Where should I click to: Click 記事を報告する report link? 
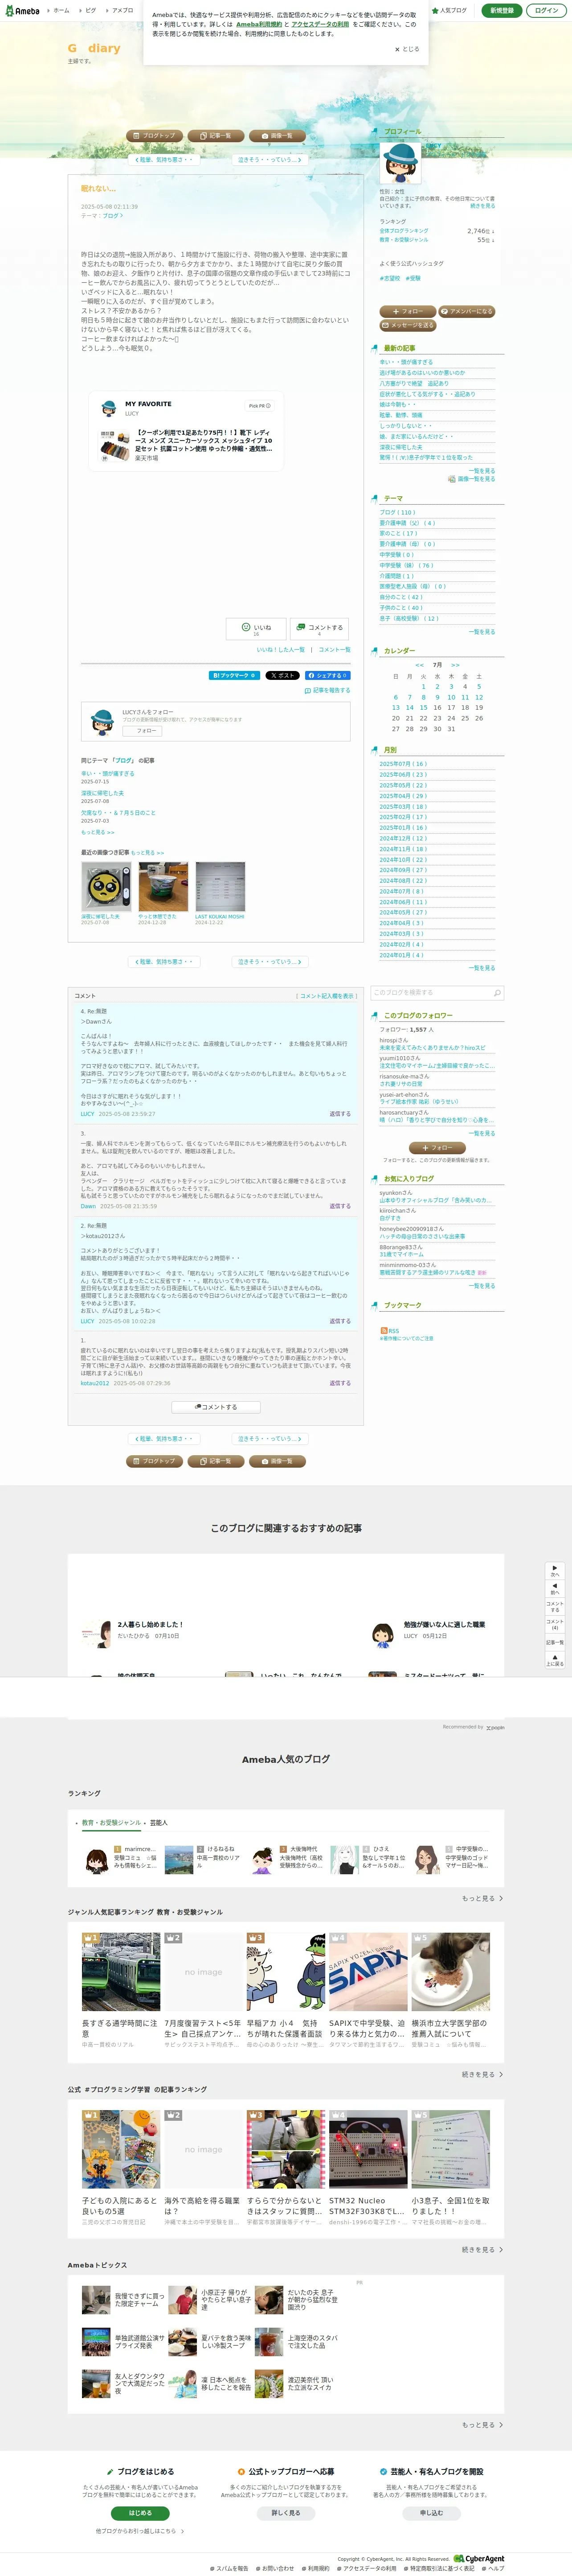coord(328,690)
